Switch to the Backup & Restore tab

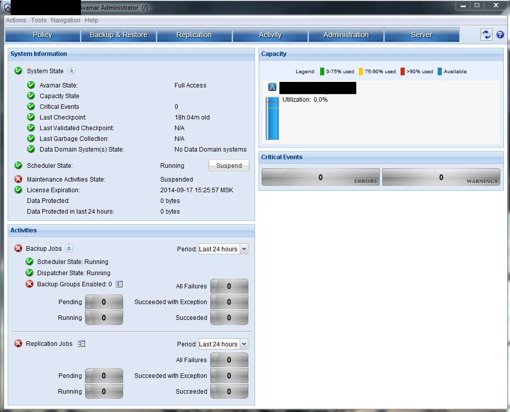pyautogui.click(x=119, y=35)
